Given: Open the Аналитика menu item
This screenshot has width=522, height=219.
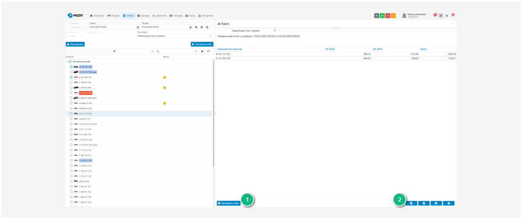Looking at the screenshot, I should (159, 16).
